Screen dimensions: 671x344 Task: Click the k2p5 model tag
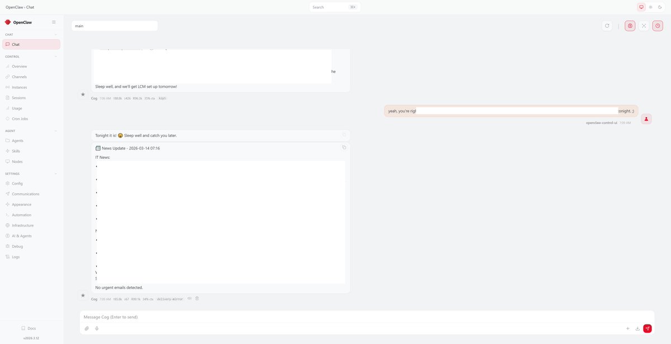(162, 98)
